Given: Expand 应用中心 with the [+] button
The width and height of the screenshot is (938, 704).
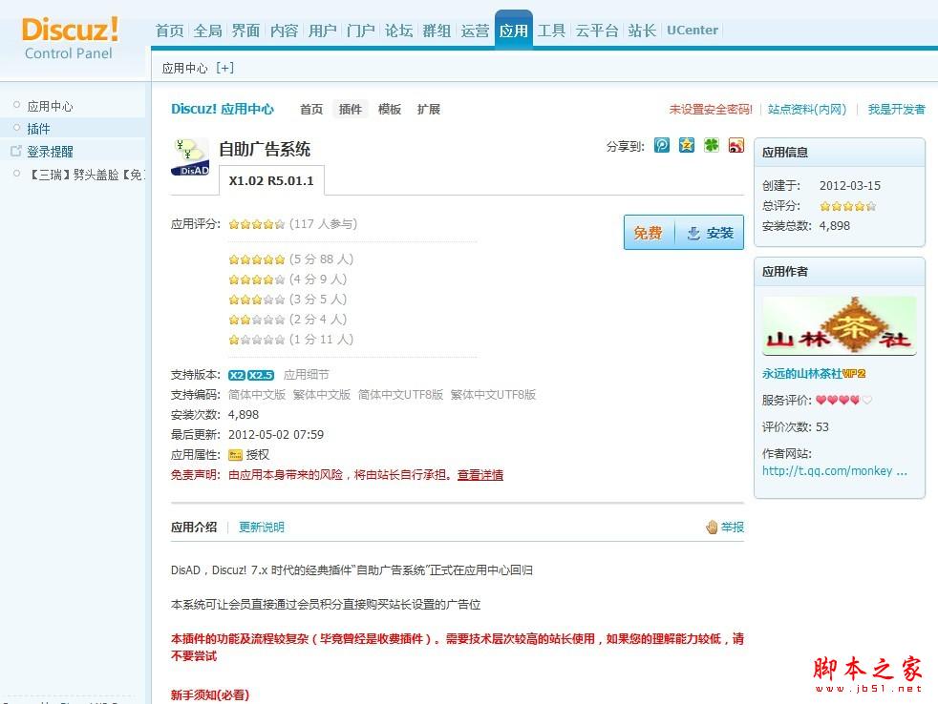Looking at the screenshot, I should [224, 68].
